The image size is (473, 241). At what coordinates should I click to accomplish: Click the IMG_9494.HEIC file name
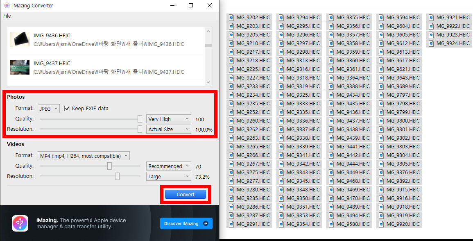(x=353, y=216)
